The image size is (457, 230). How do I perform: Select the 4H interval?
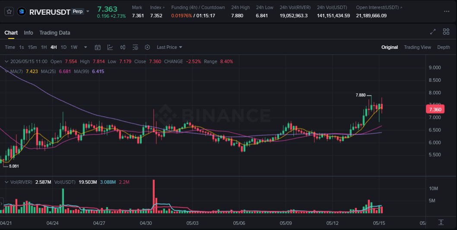54,47
